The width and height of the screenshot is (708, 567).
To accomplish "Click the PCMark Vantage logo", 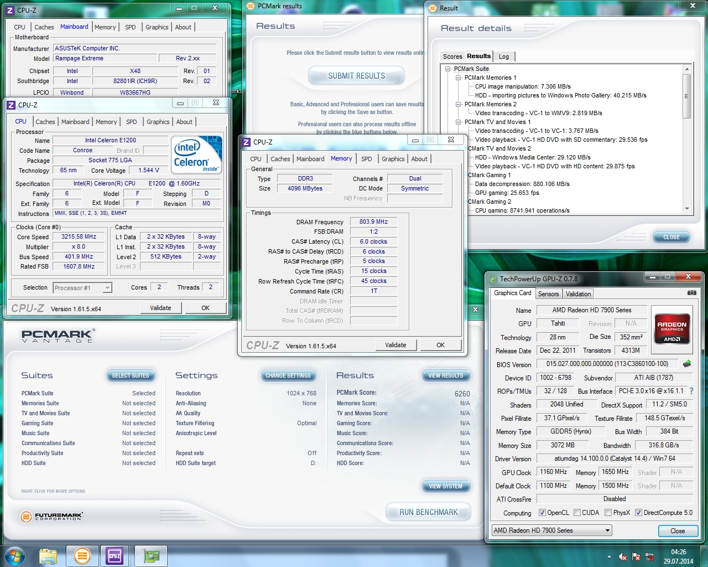I will [x=58, y=336].
